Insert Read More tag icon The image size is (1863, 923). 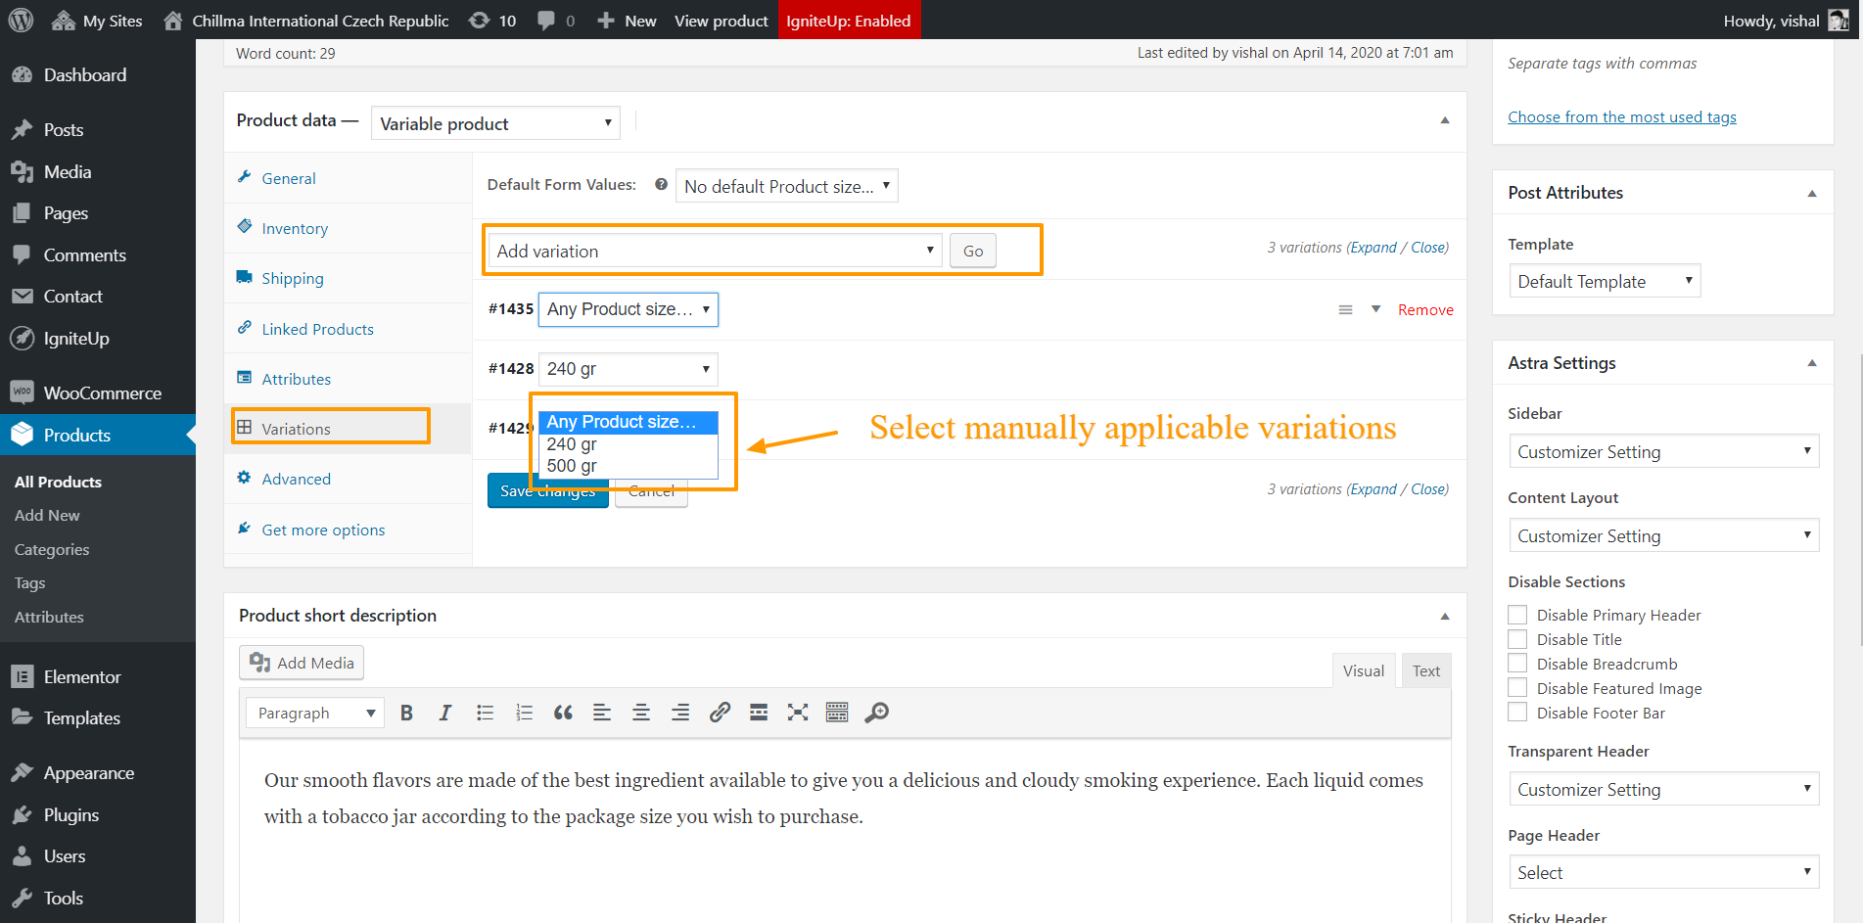pyautogui.click(x=759, y=713)
